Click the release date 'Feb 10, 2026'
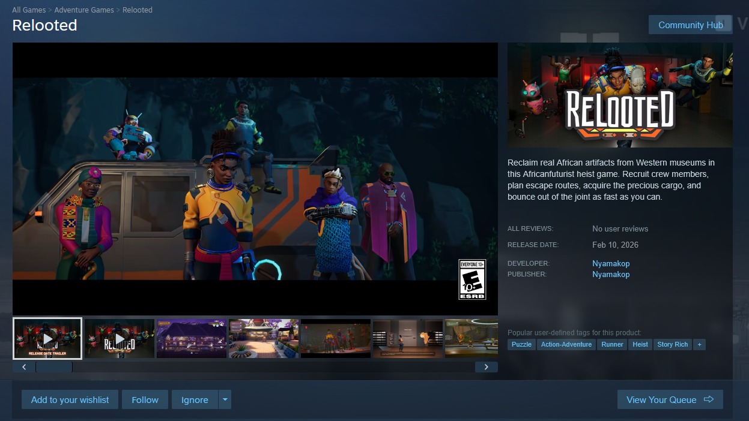 coord(615,245)
